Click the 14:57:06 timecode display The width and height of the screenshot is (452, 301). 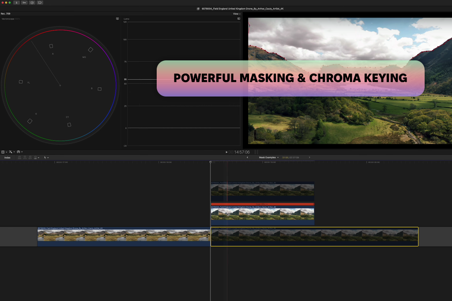click(x=242, y=152)
